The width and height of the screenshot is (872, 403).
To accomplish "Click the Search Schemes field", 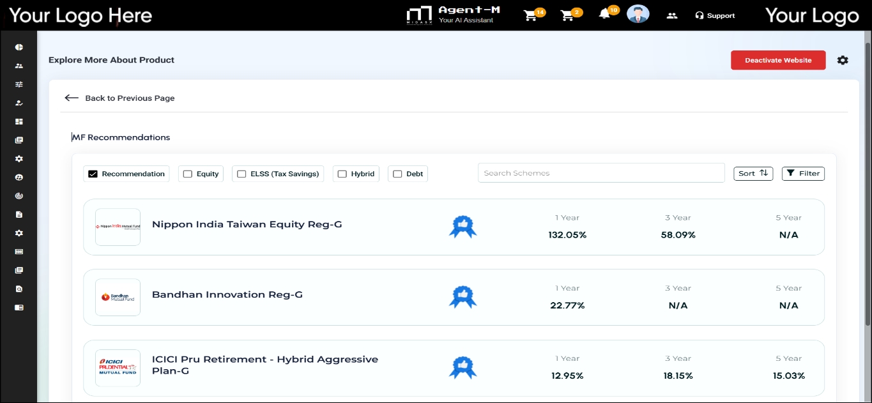I will tap(601, 173).
